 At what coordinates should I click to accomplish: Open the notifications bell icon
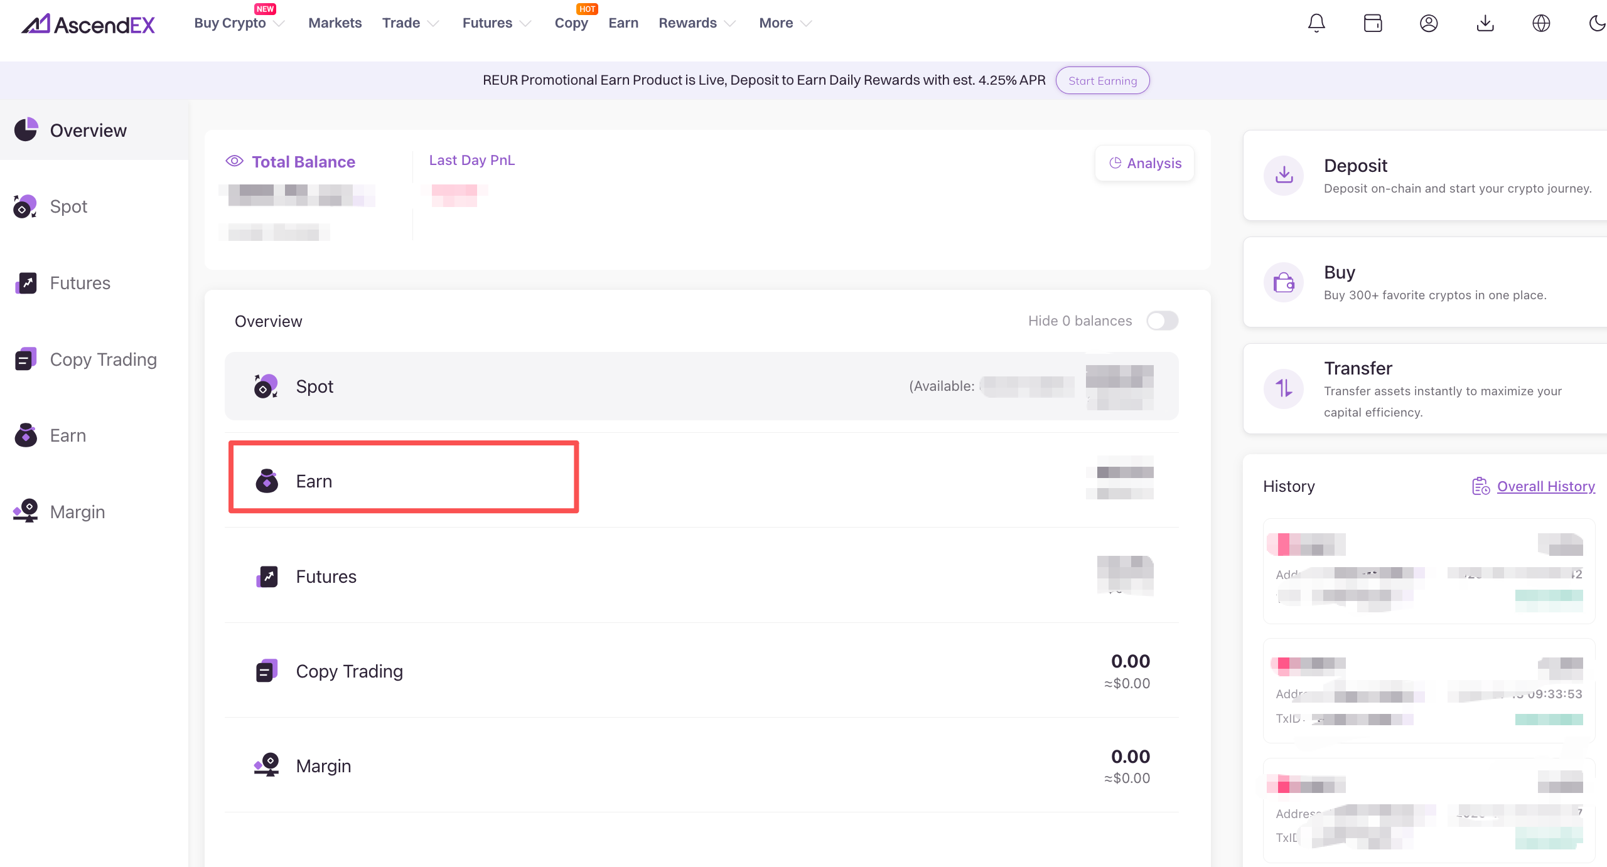tap(1316, 23)
